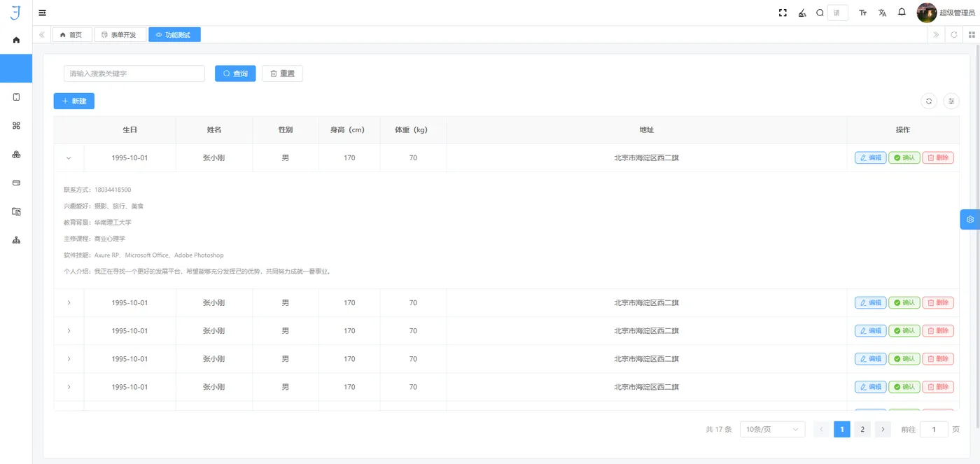The image size is (980, 464).
Task: Click the settings gear on the right edge
Action: [x=969, y=219]
